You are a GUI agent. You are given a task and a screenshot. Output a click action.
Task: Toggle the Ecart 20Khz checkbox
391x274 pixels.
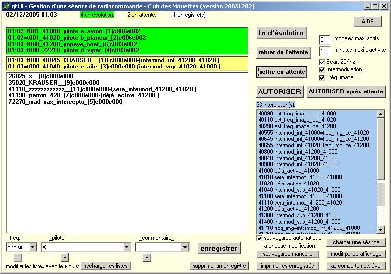[x=322, y=62]
